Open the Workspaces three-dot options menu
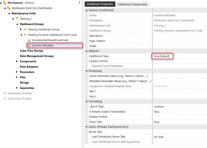Viewport: 207px width, 148px height. pyautogui.click(x=80, y=2)
